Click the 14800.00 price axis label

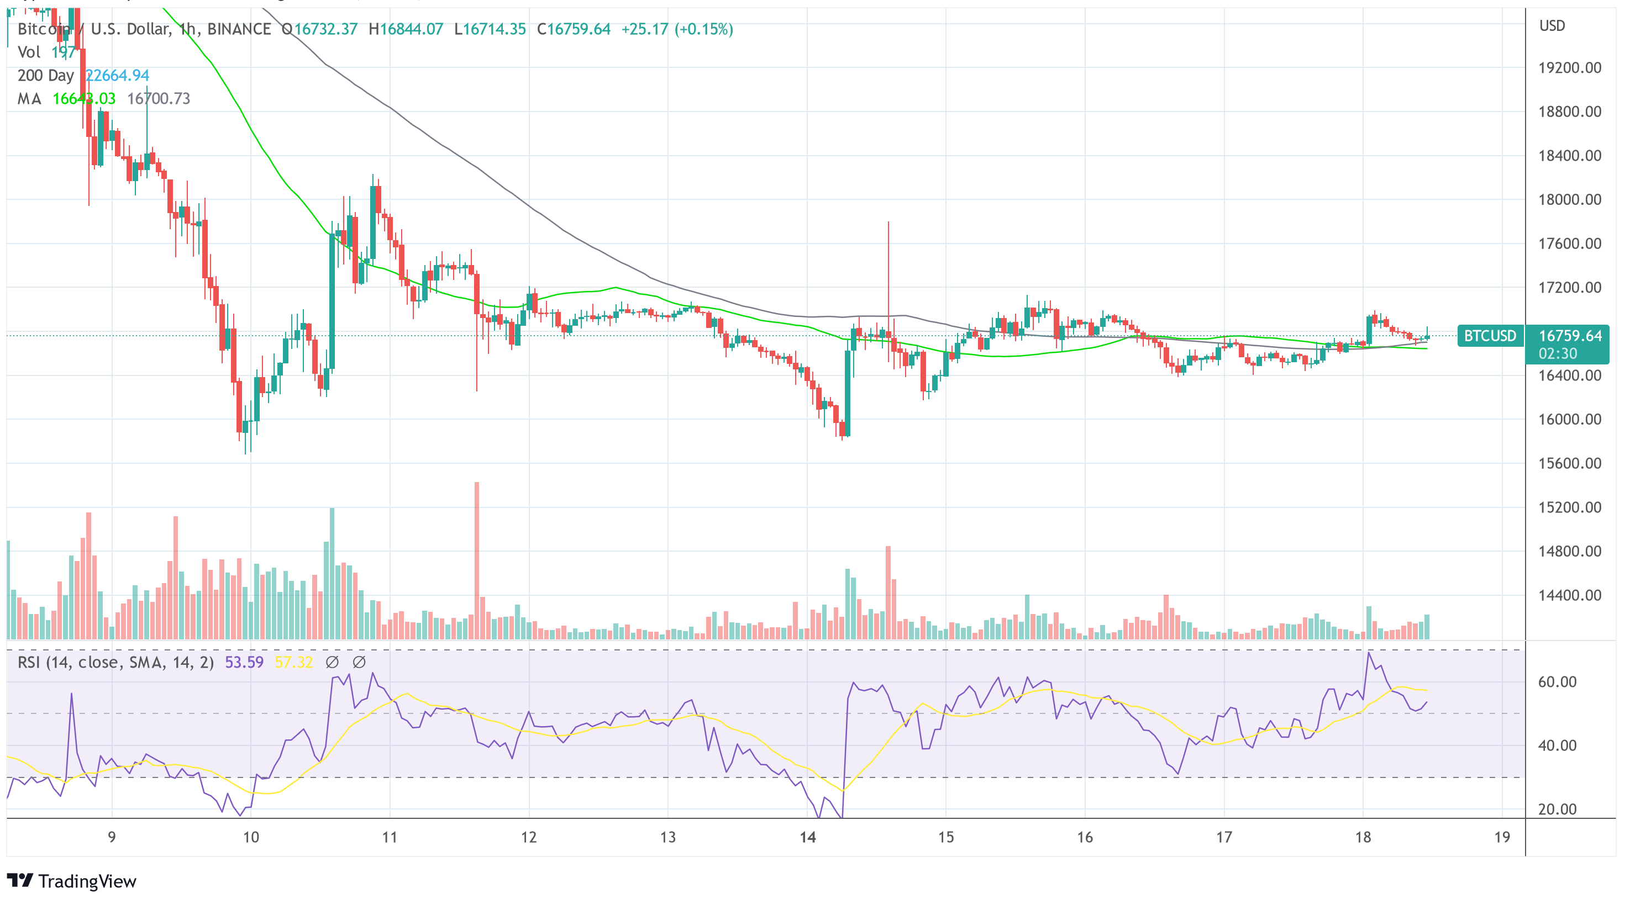(x=1570, y=552)
